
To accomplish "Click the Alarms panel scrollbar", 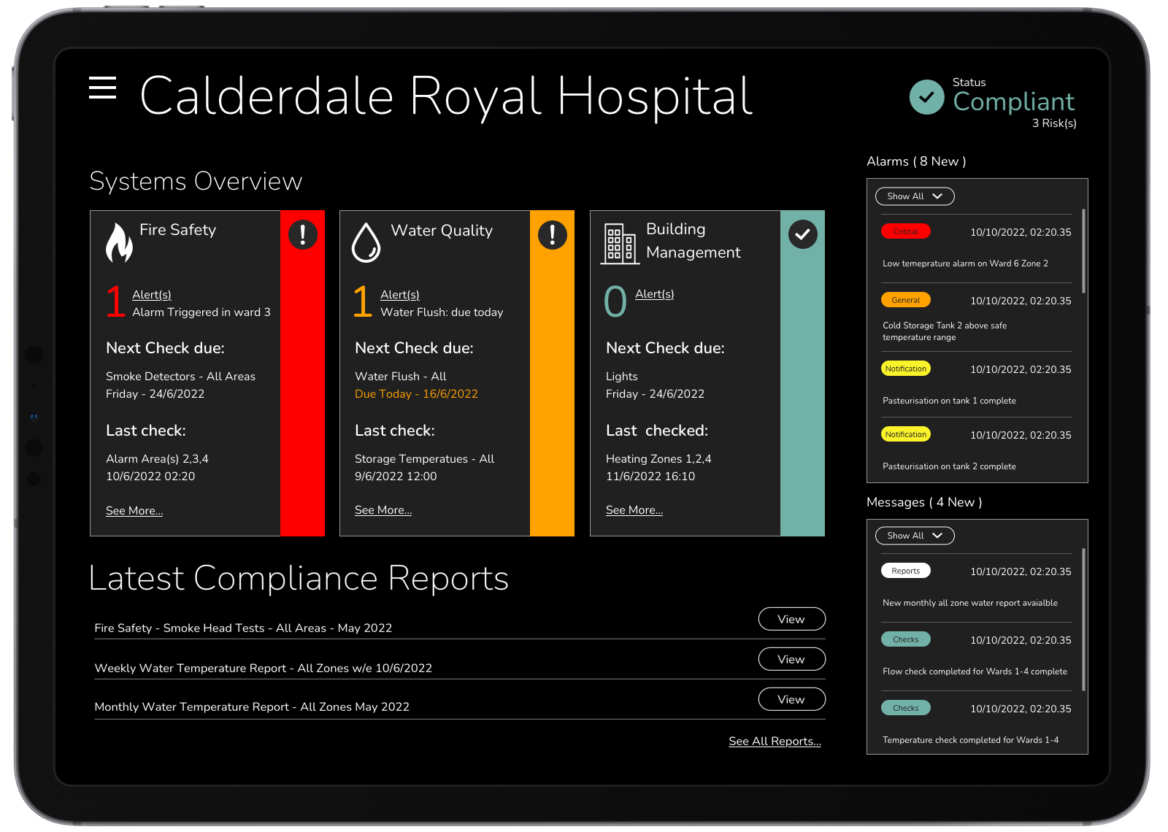I will pos(1083,251).
